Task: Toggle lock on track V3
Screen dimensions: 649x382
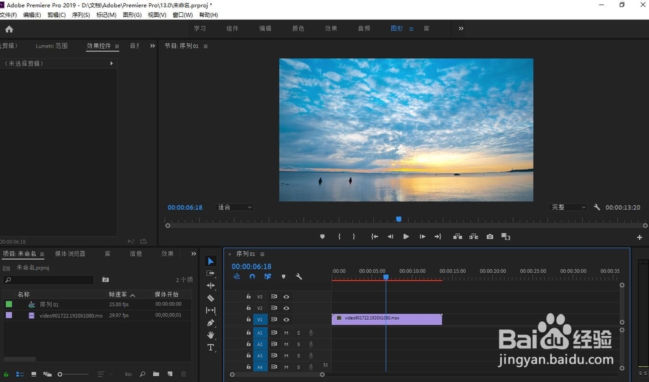Action: (249, 296)
